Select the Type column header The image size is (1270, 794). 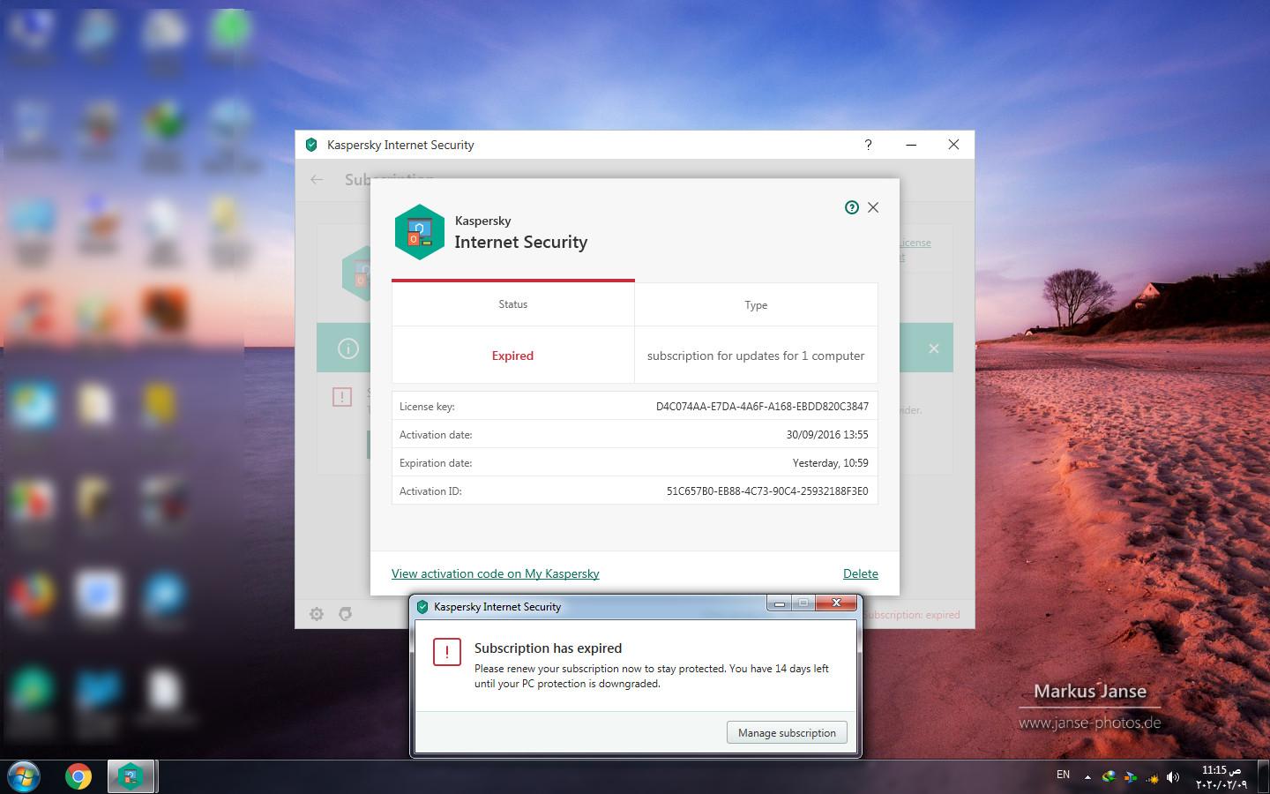tap(756, 305)
